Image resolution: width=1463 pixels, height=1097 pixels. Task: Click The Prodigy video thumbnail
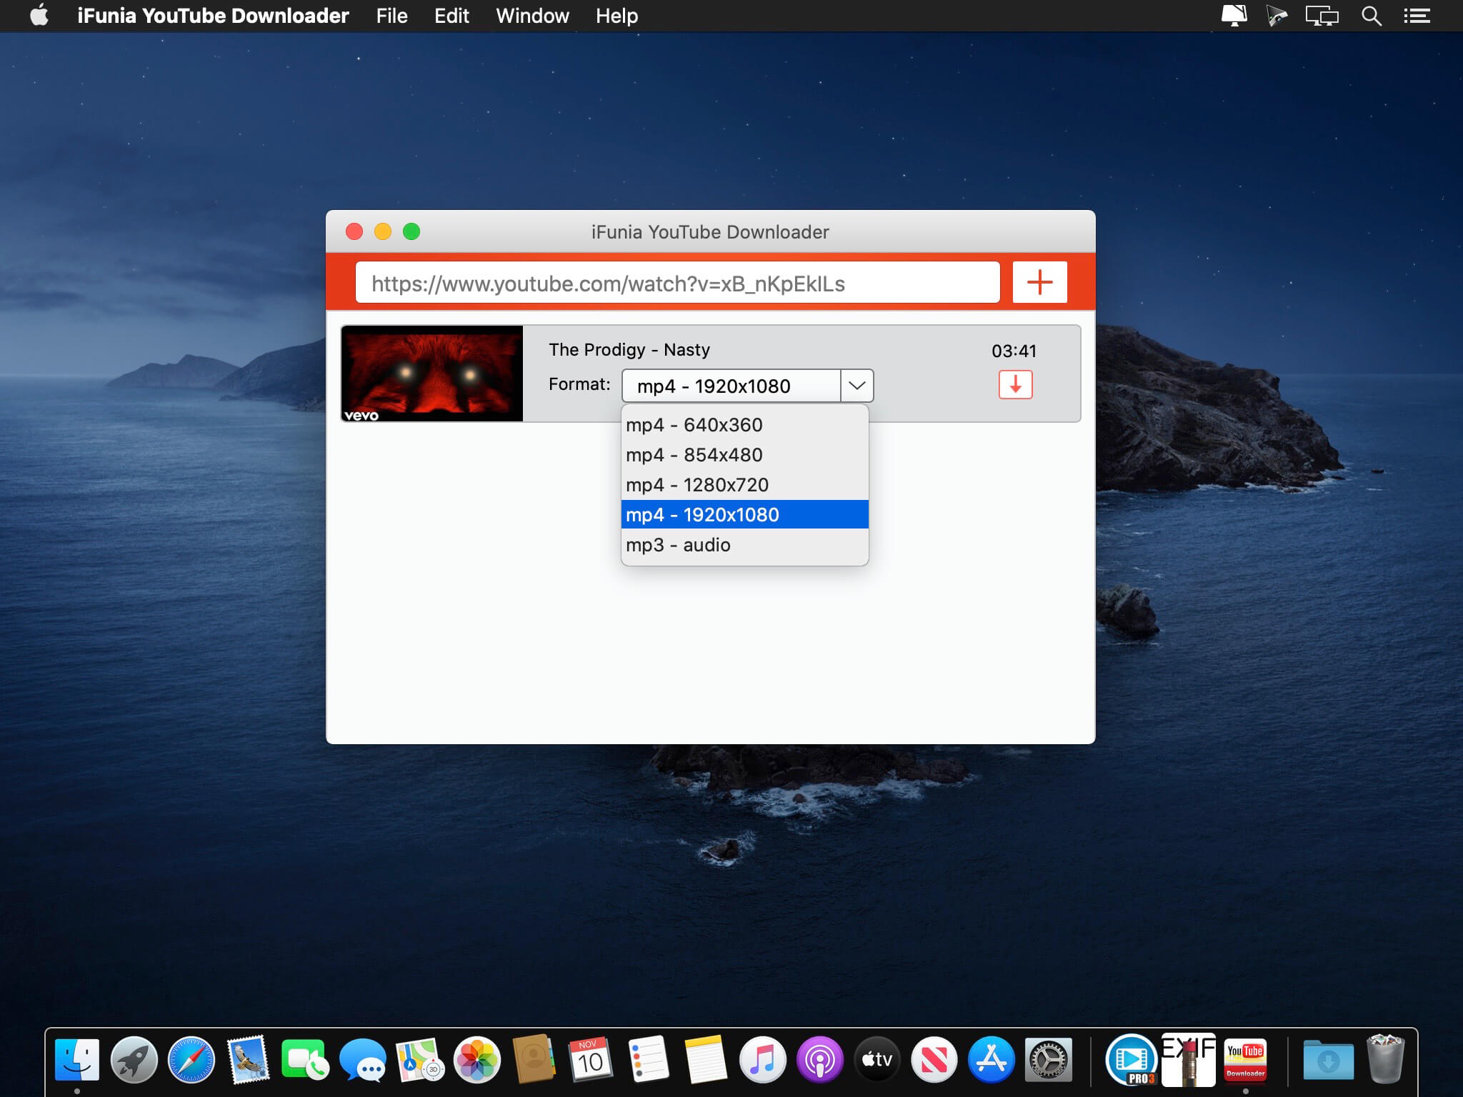pyautogui.click(x=432, y=374)
